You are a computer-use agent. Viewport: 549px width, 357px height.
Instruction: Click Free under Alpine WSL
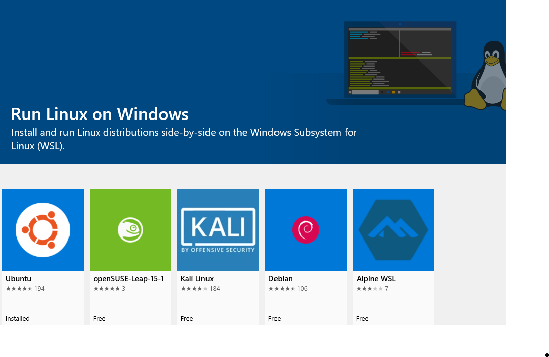[x=362, y=318]
